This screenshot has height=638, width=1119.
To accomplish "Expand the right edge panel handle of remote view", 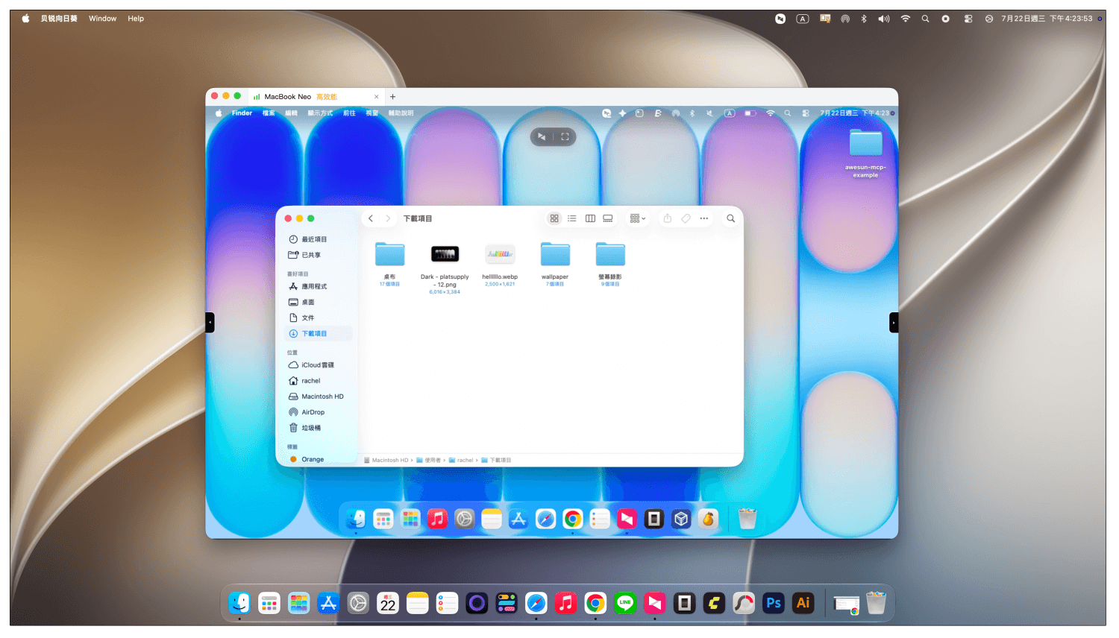I will click(x=894, y=323).
